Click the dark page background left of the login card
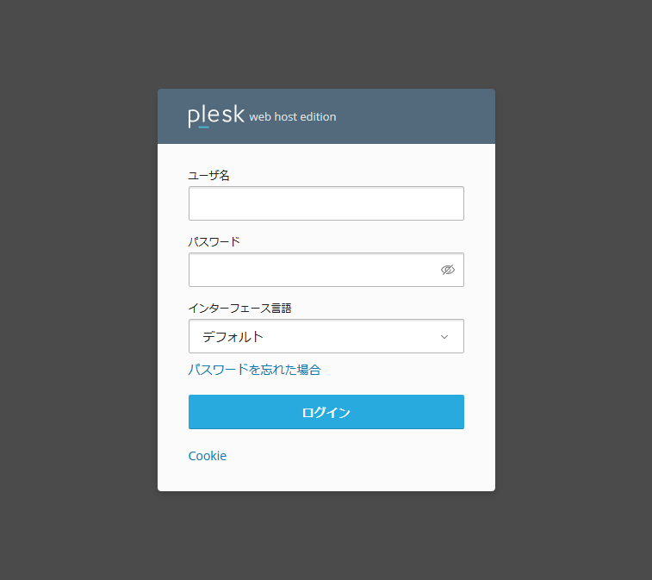Screen dimensions: 652x580 78,290
